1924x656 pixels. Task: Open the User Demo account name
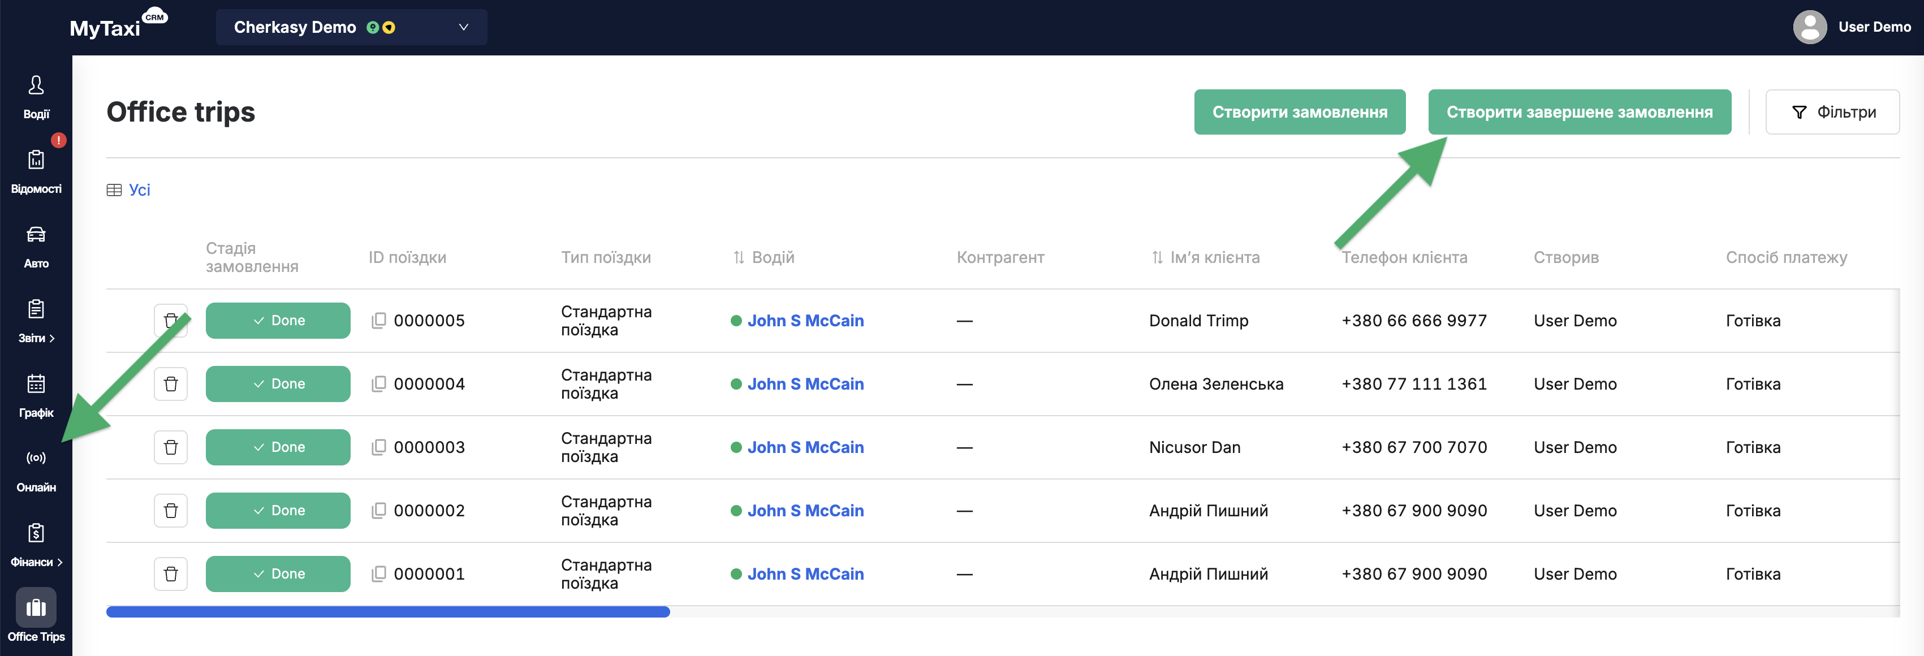coord(1874,27)
